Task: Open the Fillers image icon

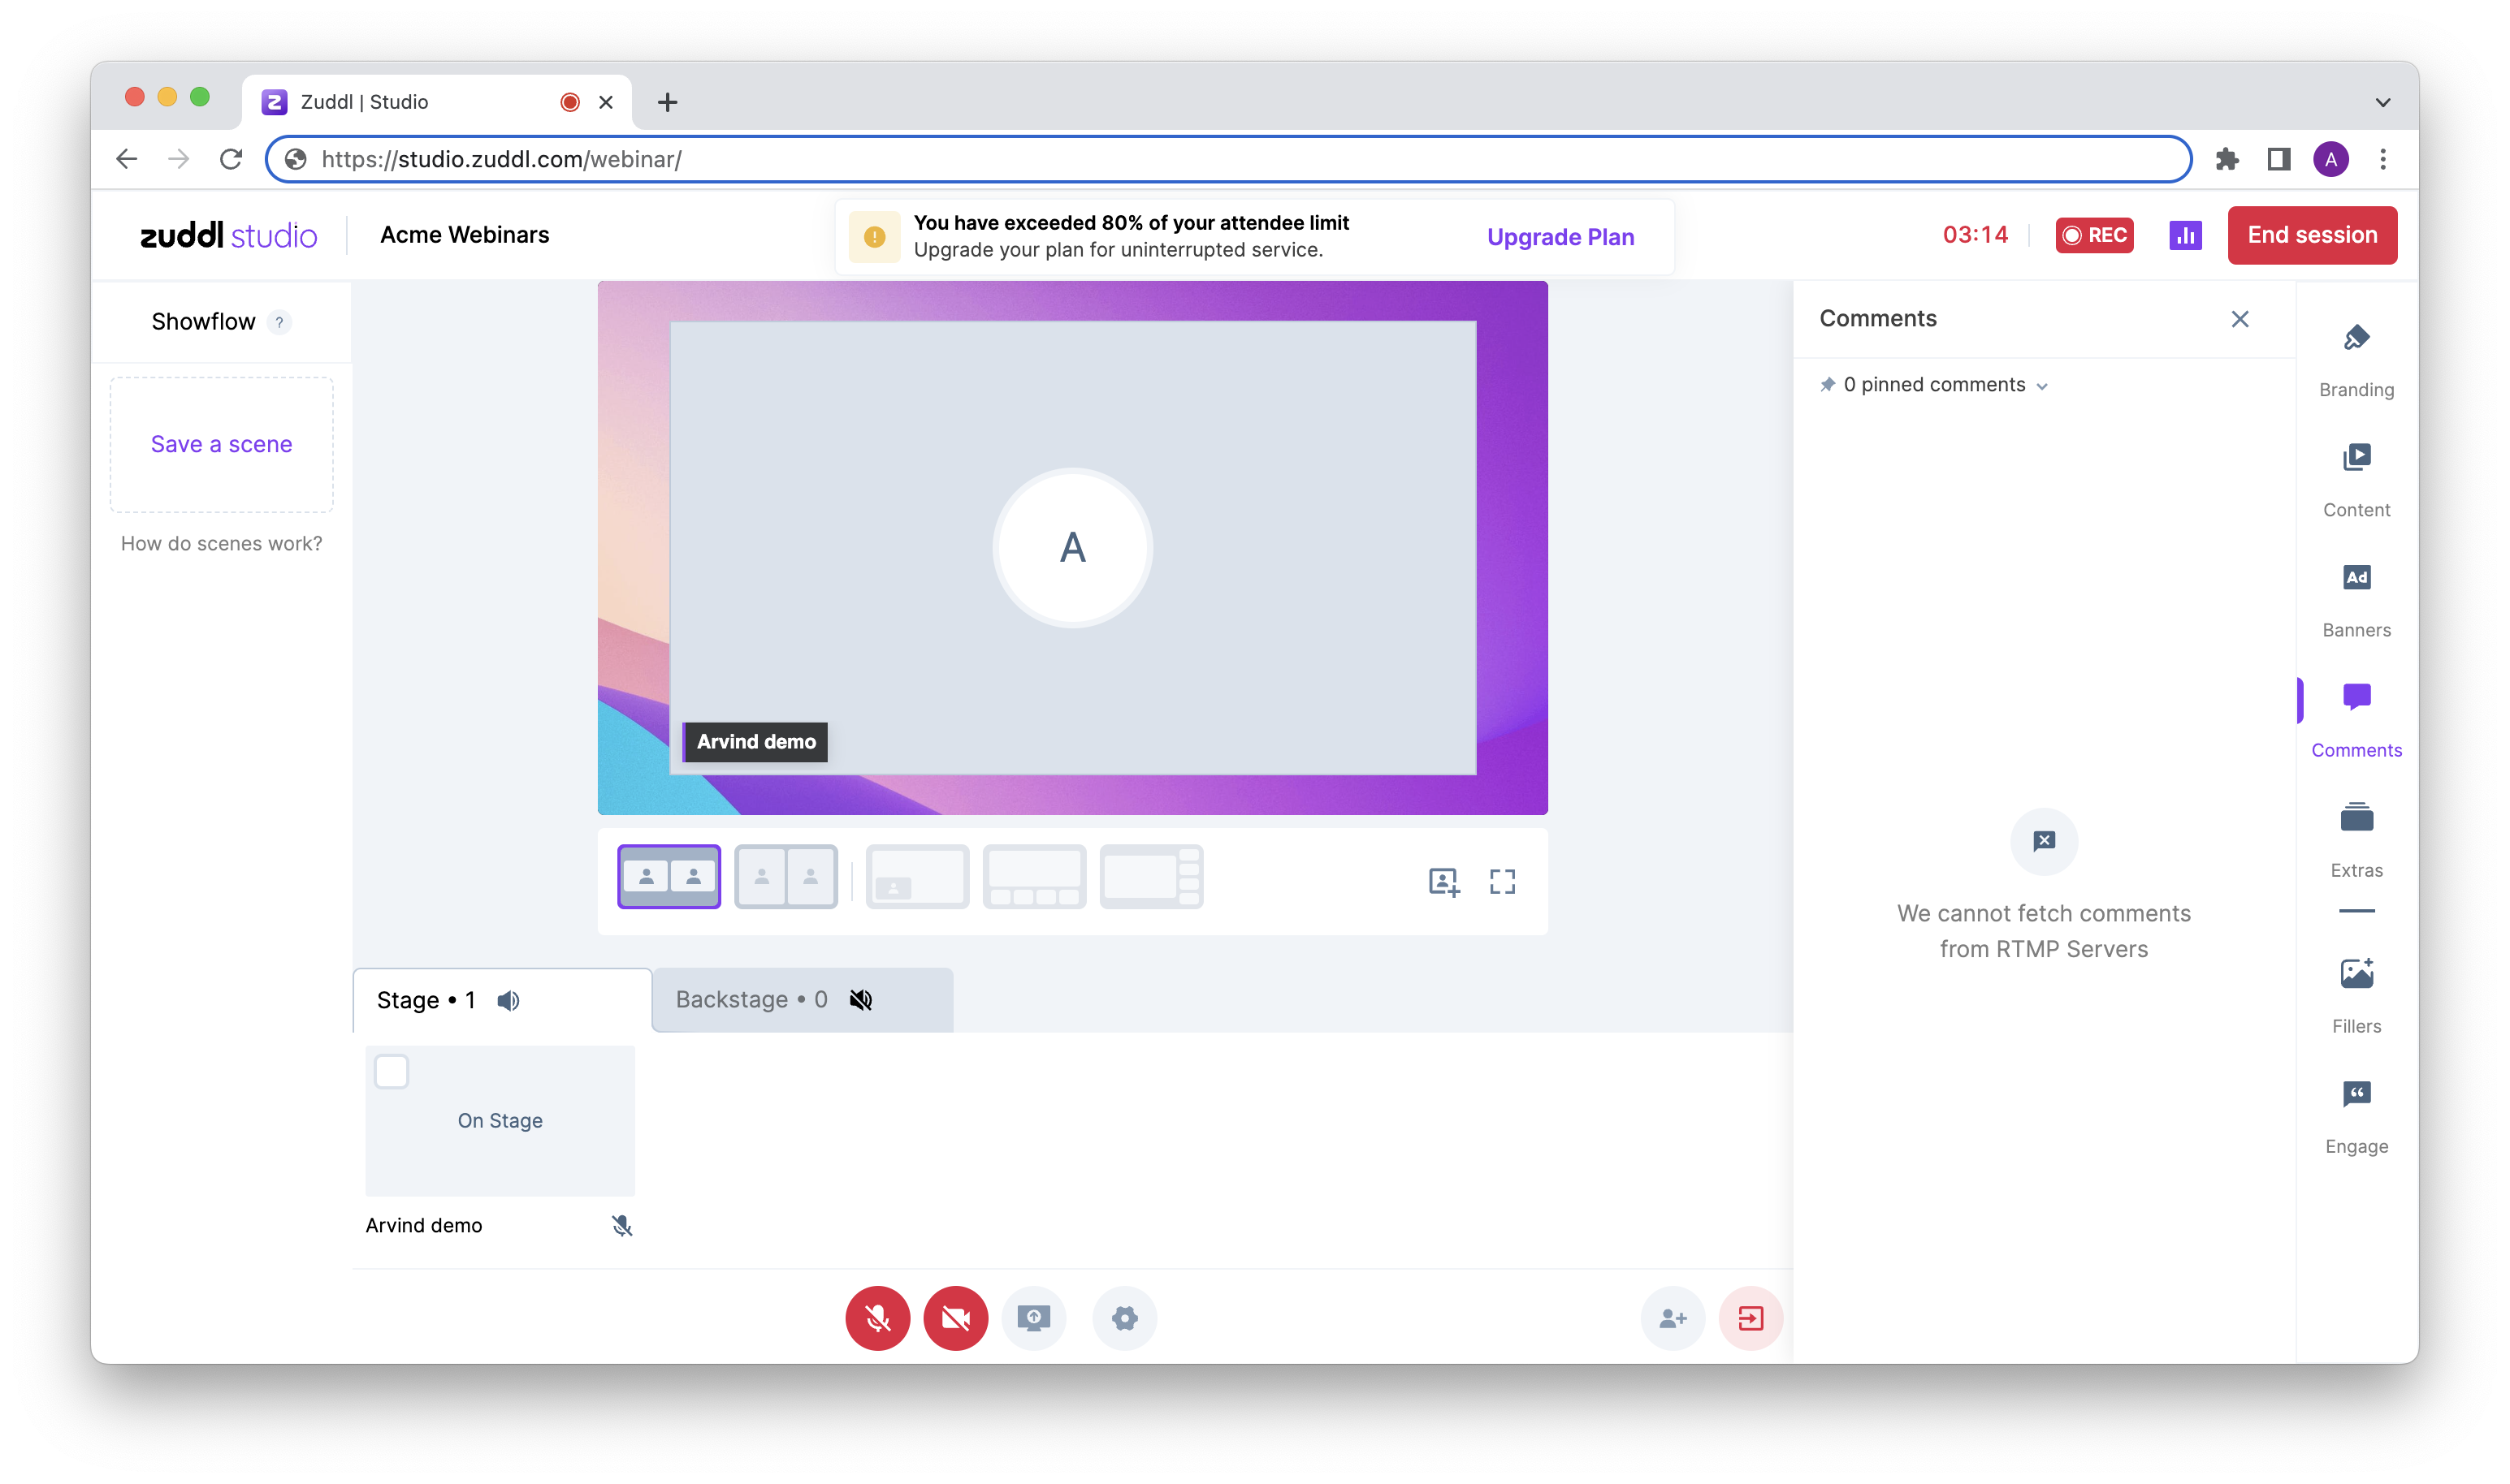Action: pyautogui.click(x=2356, y=974)
